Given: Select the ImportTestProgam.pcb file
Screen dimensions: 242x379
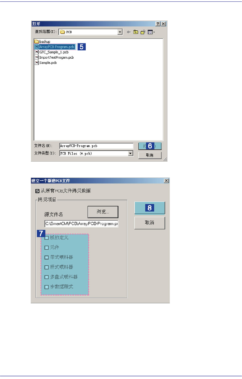Looking at the screenshot, I should (54, 57).
